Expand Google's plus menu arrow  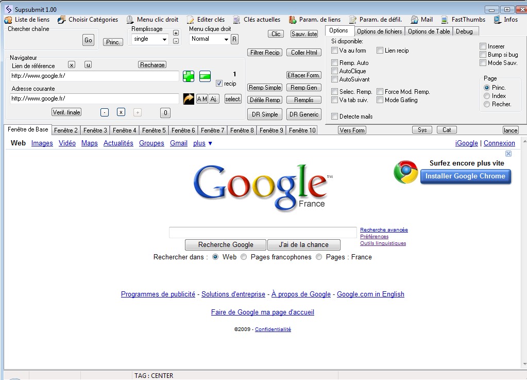210,143
